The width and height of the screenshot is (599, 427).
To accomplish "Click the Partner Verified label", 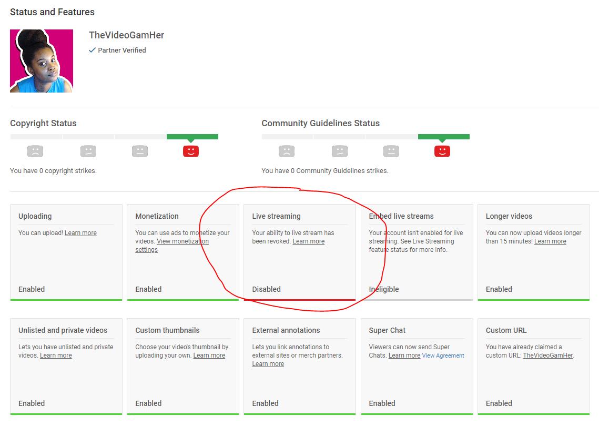I will coord(122,50).
